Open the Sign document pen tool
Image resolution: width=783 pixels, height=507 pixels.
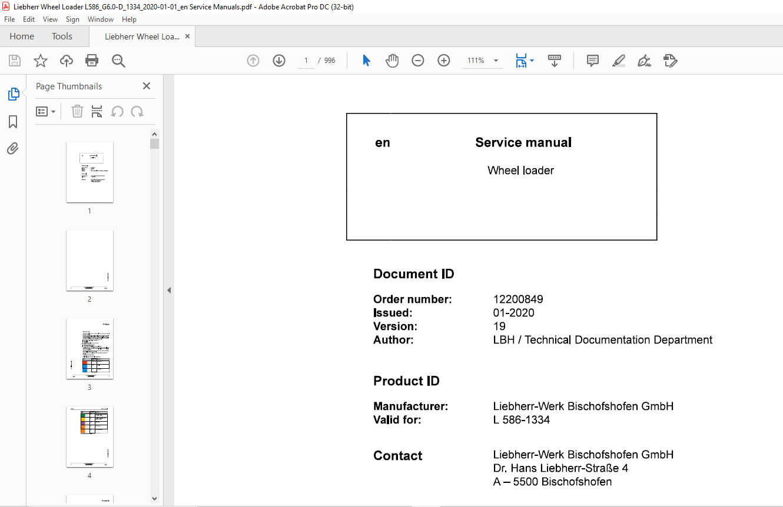(644, 61)
